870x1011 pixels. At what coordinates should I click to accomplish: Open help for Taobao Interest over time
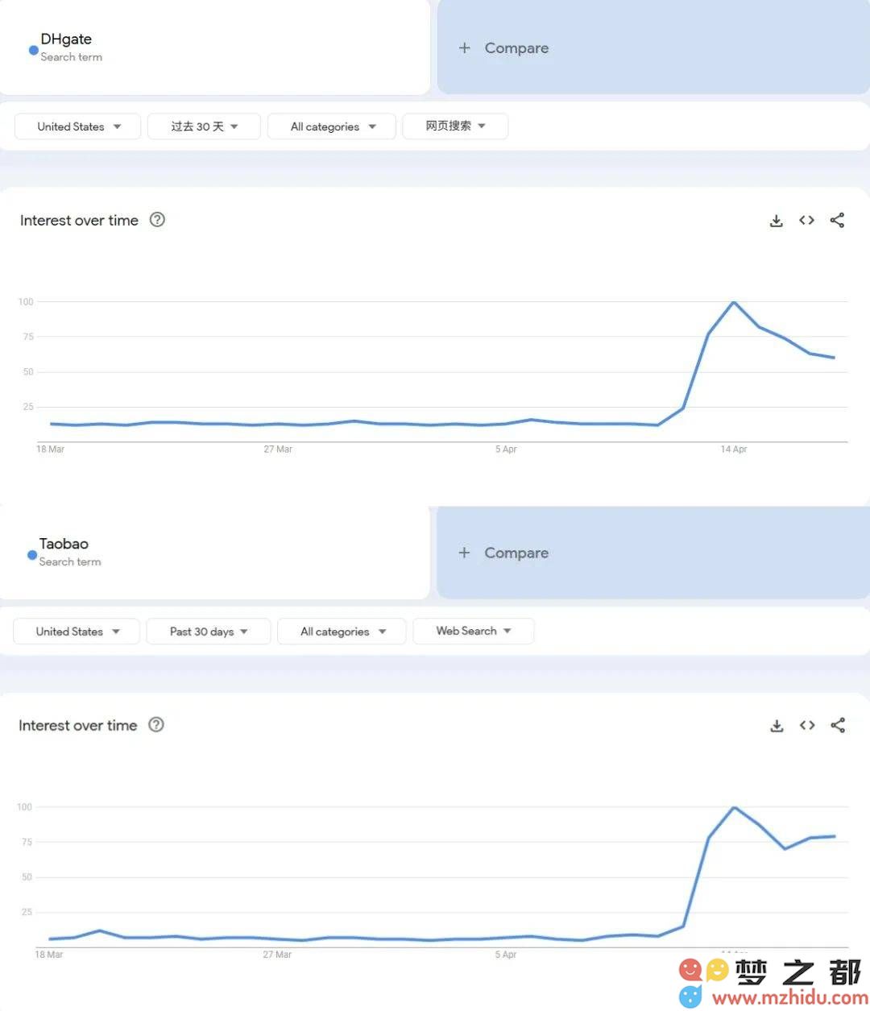coord(156,724)
